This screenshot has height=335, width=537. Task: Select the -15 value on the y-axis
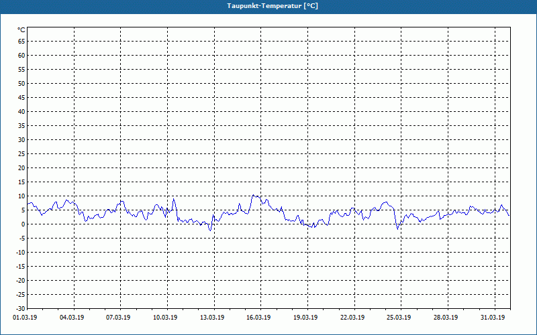point(20,266)
